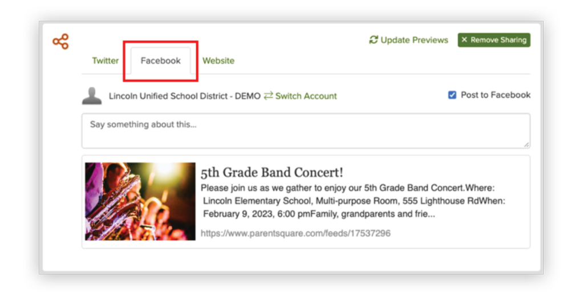This screenshot has width=584, height=296.
Task: Open the Website tab
Action: [x=218, y=60]
